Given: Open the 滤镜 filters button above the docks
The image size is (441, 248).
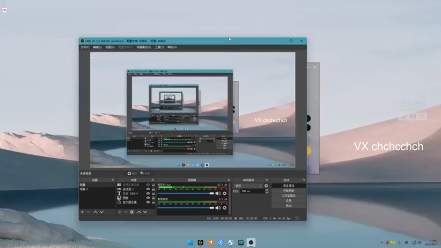Looking at the screenshot, I should coord(145,174).
